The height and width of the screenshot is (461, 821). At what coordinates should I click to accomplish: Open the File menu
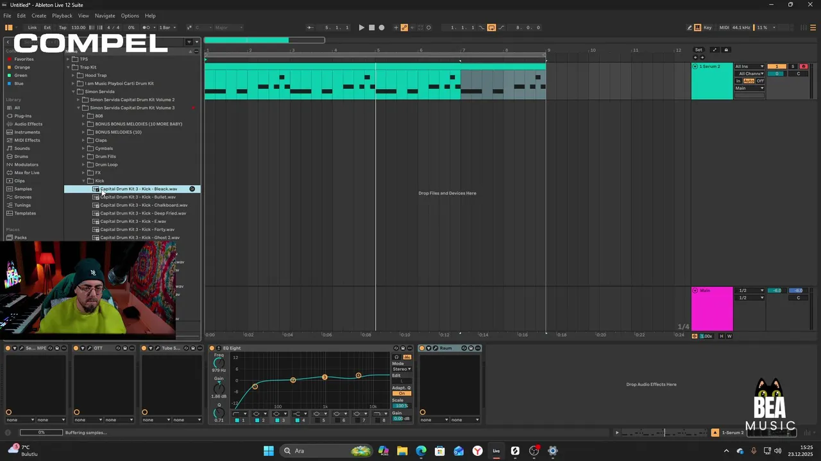[x=7, y=15]
